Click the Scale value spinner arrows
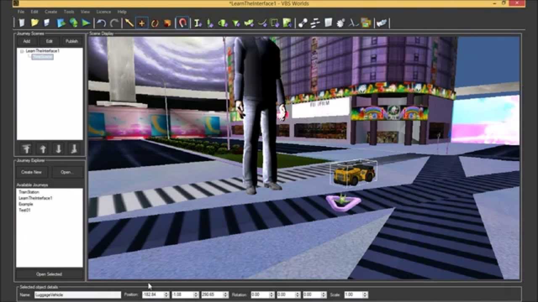 pyautogui.click(x=366, y=295)
